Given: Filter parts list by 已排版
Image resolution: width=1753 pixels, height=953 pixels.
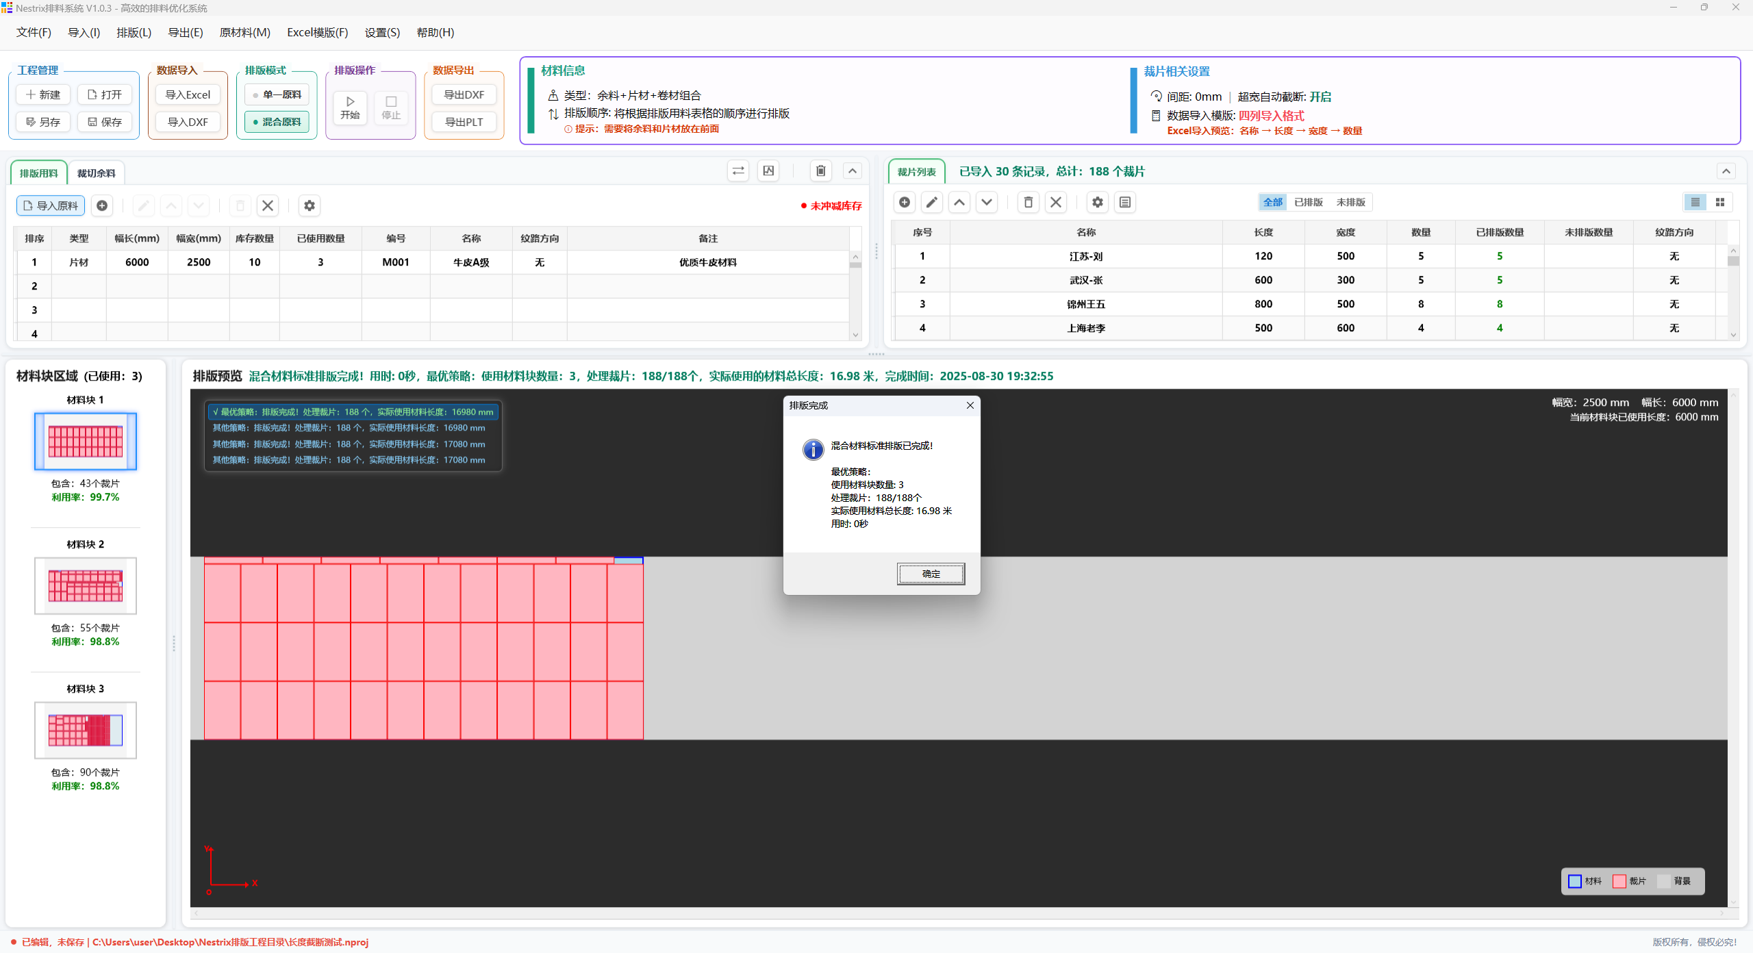Looking at the screenshot, I should (1308, 202).
